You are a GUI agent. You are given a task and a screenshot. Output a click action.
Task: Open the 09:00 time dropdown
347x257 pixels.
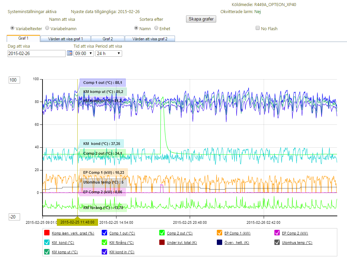[84, 53]
